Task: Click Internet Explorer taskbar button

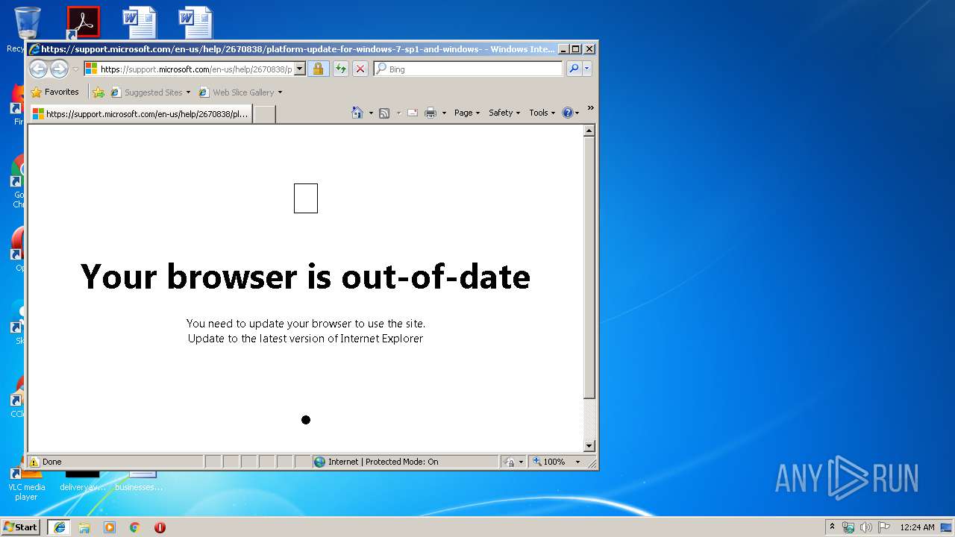Action: 60,527
